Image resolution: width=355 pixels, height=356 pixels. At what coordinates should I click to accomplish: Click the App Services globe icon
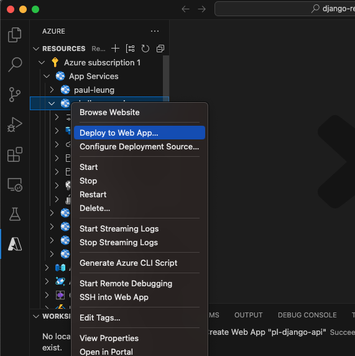(x=60, y=76)
